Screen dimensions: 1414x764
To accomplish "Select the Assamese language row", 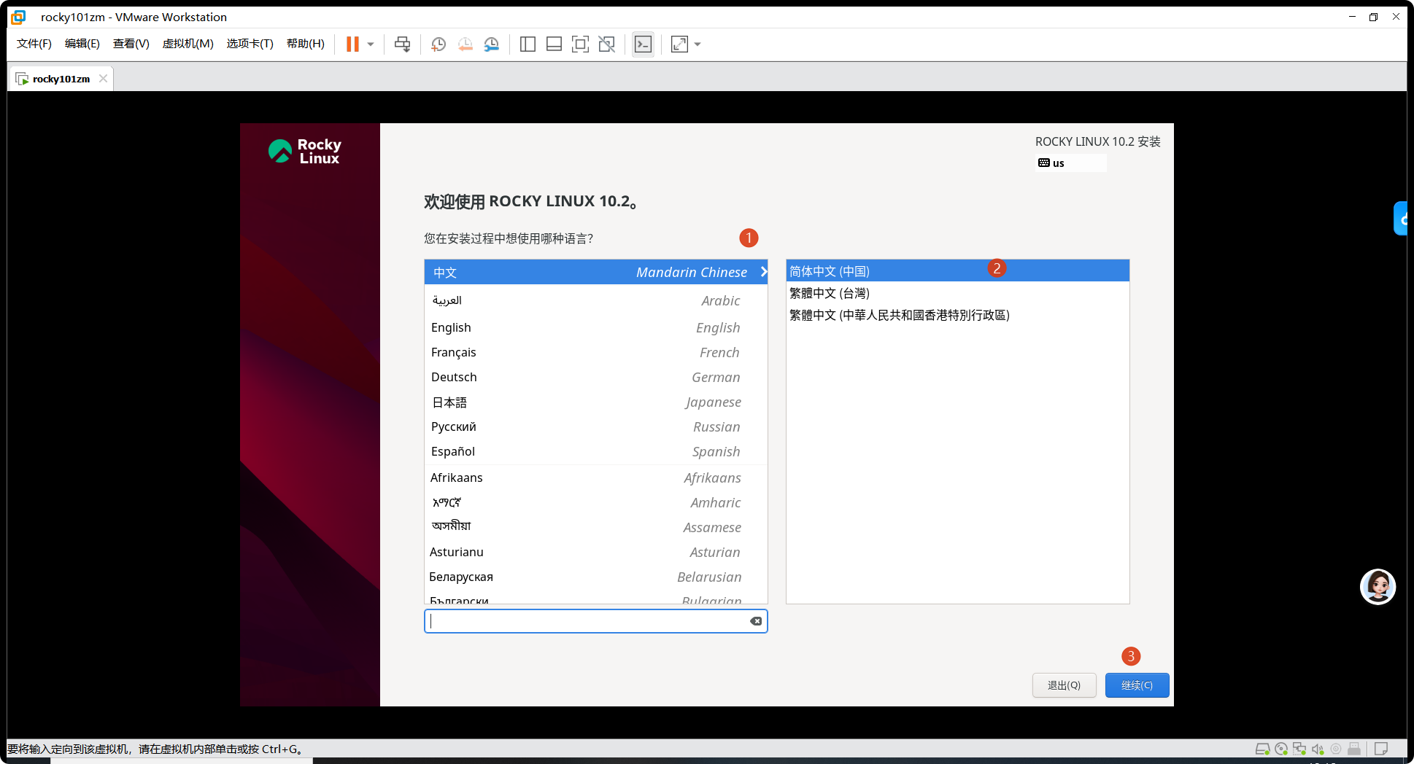I will point(595,528).
